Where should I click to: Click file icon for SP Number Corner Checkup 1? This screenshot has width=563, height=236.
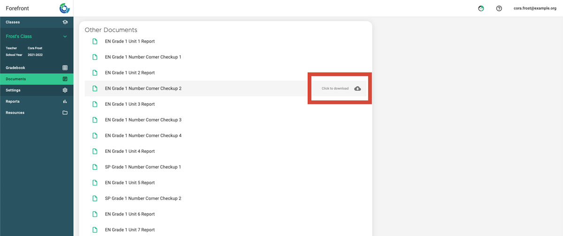(95, 167)
